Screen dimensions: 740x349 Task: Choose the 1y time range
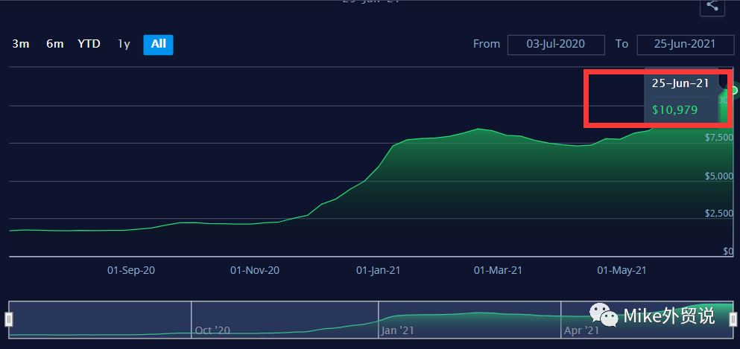tap(124, 44)
